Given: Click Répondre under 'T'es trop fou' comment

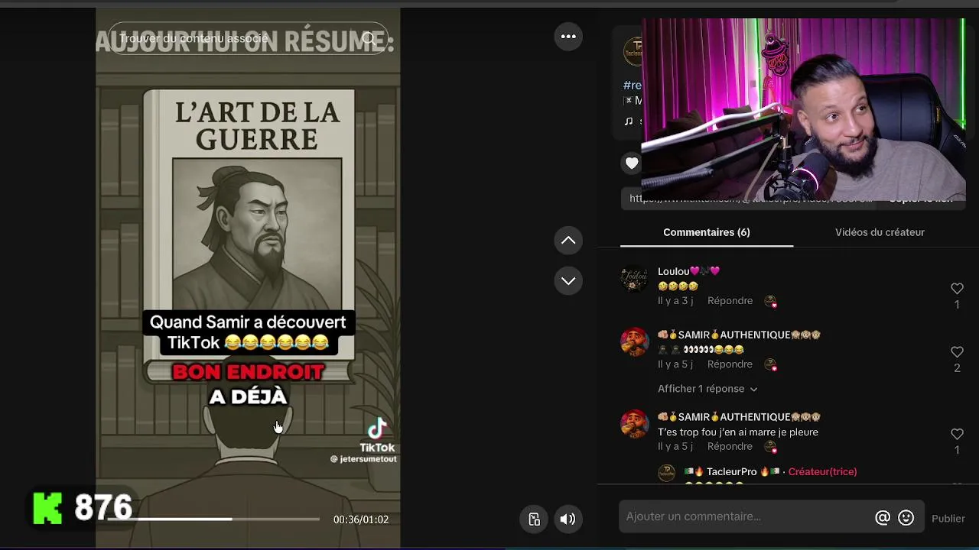Looking at the screenshot, I should 730,446.
